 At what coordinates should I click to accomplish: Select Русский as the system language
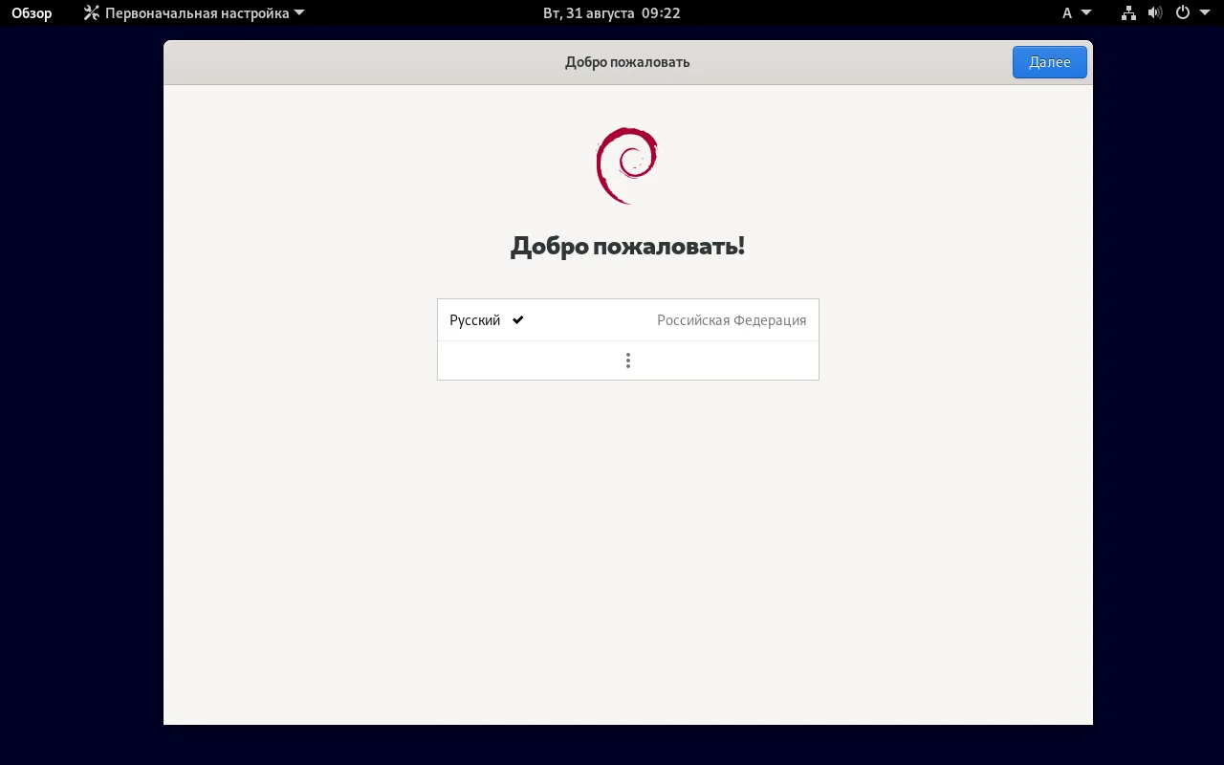474,319
